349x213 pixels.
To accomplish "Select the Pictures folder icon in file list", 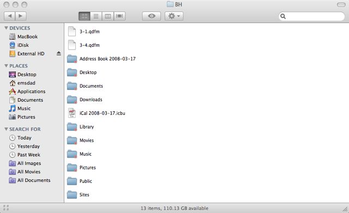I will click(x=72, y=167).
